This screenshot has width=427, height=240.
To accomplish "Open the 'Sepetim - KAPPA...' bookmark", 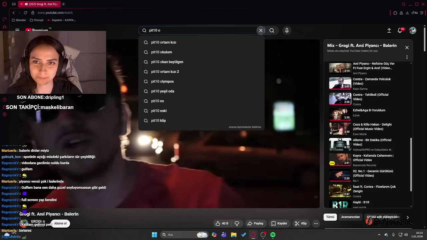I will [61, 20].
